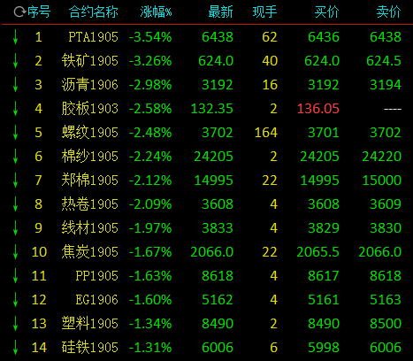Click the down arrow on PP1905 row
Screen dimensions: 413x361
pyautogui.click(x=15, y=276)
